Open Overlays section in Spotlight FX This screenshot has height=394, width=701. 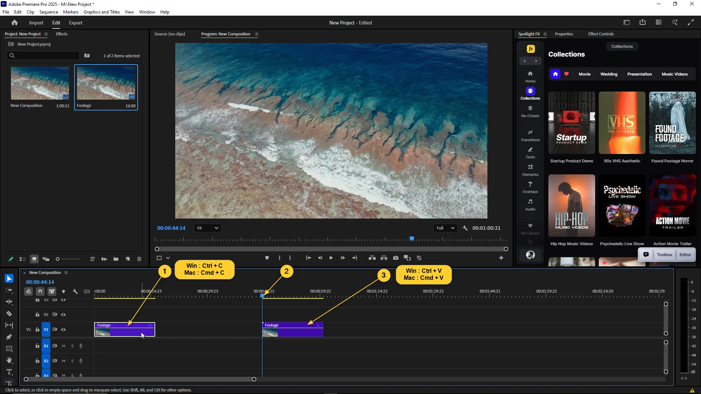click(x=530, y=187)
